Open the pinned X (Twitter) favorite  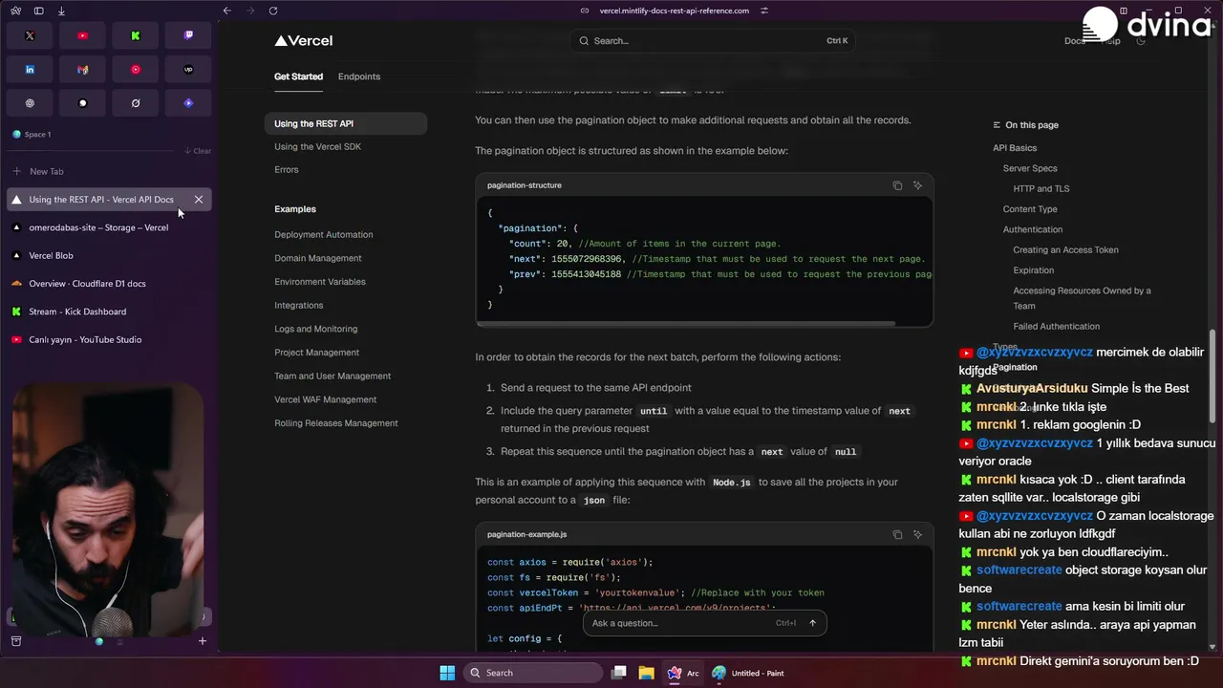(30, 35)
